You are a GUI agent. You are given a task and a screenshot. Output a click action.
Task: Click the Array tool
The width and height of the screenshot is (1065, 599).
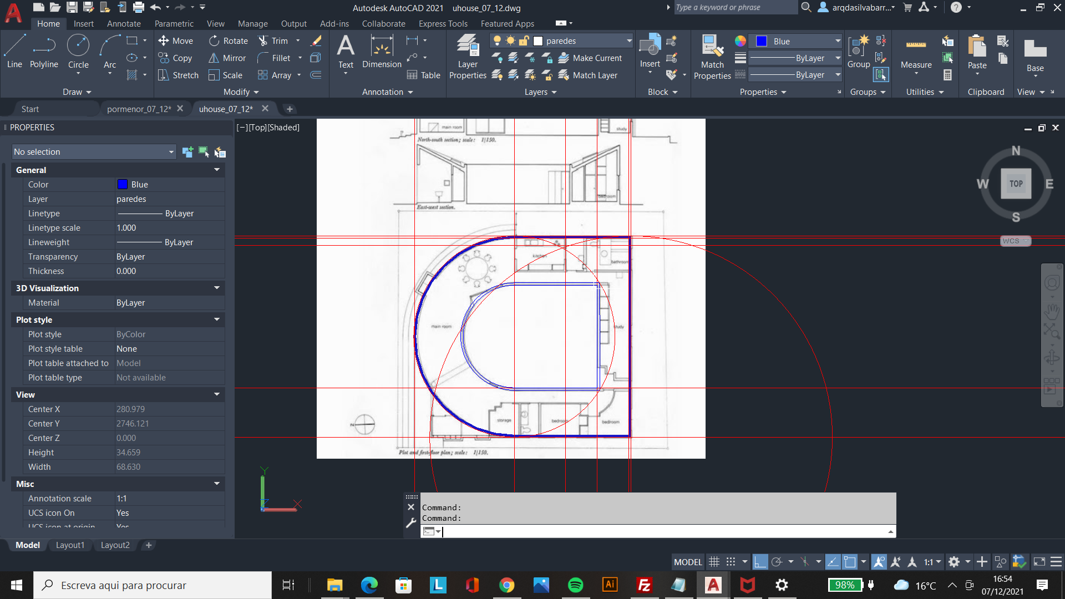pyautogui.click(x=275, y=75)
